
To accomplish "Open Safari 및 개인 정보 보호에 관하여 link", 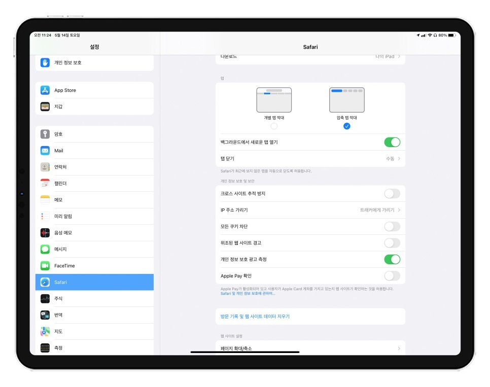I will coord(248,294).
